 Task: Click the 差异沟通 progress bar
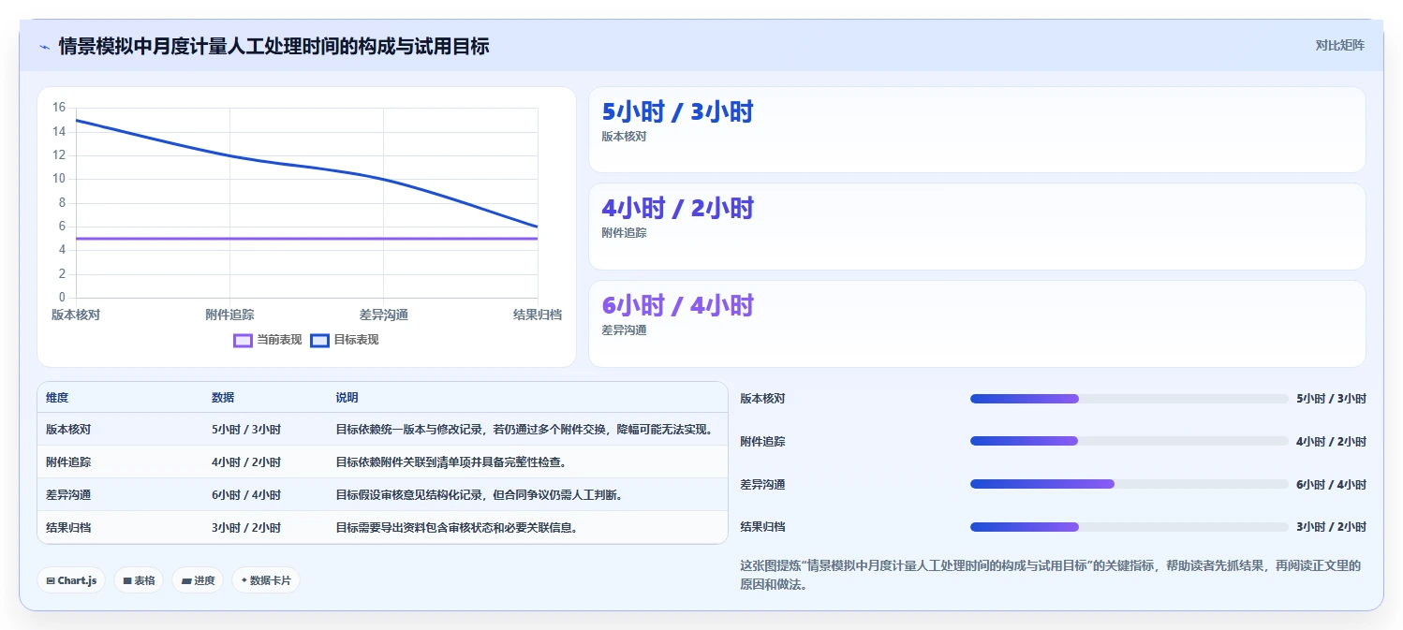point(1130,484)
